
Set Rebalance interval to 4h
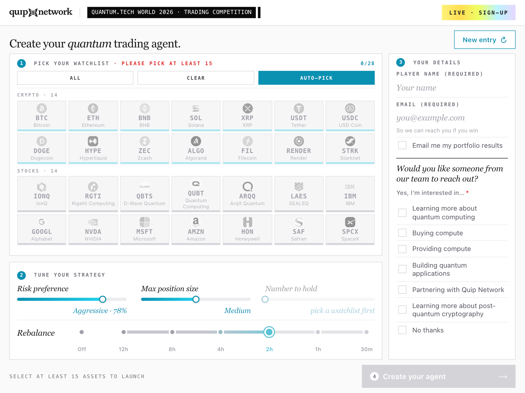221,332
